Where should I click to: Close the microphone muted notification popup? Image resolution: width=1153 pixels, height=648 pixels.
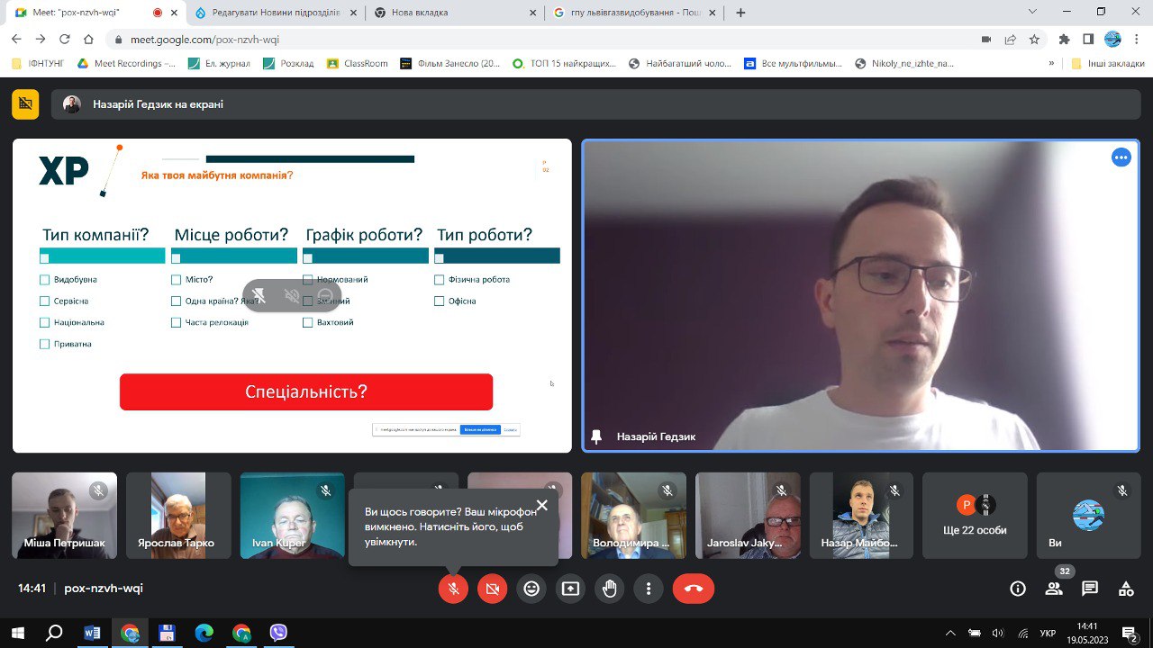[541, 506]
